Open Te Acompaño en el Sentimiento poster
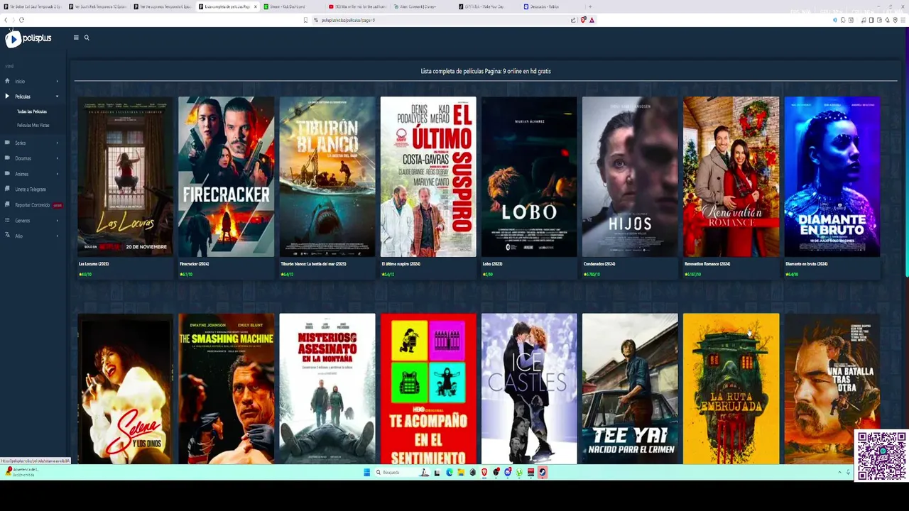 (x=428, y=389)
